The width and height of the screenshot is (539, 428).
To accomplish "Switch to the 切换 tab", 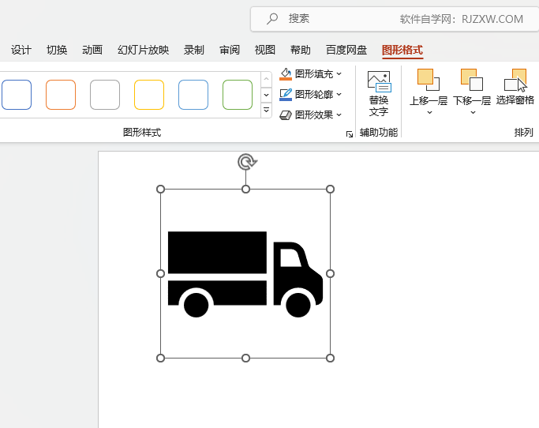I will 57,50.
